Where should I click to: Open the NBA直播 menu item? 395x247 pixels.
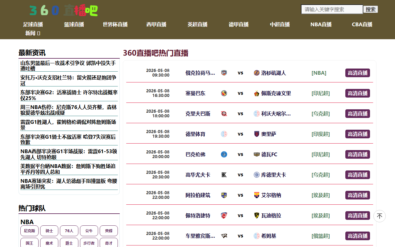click(321, 24)
